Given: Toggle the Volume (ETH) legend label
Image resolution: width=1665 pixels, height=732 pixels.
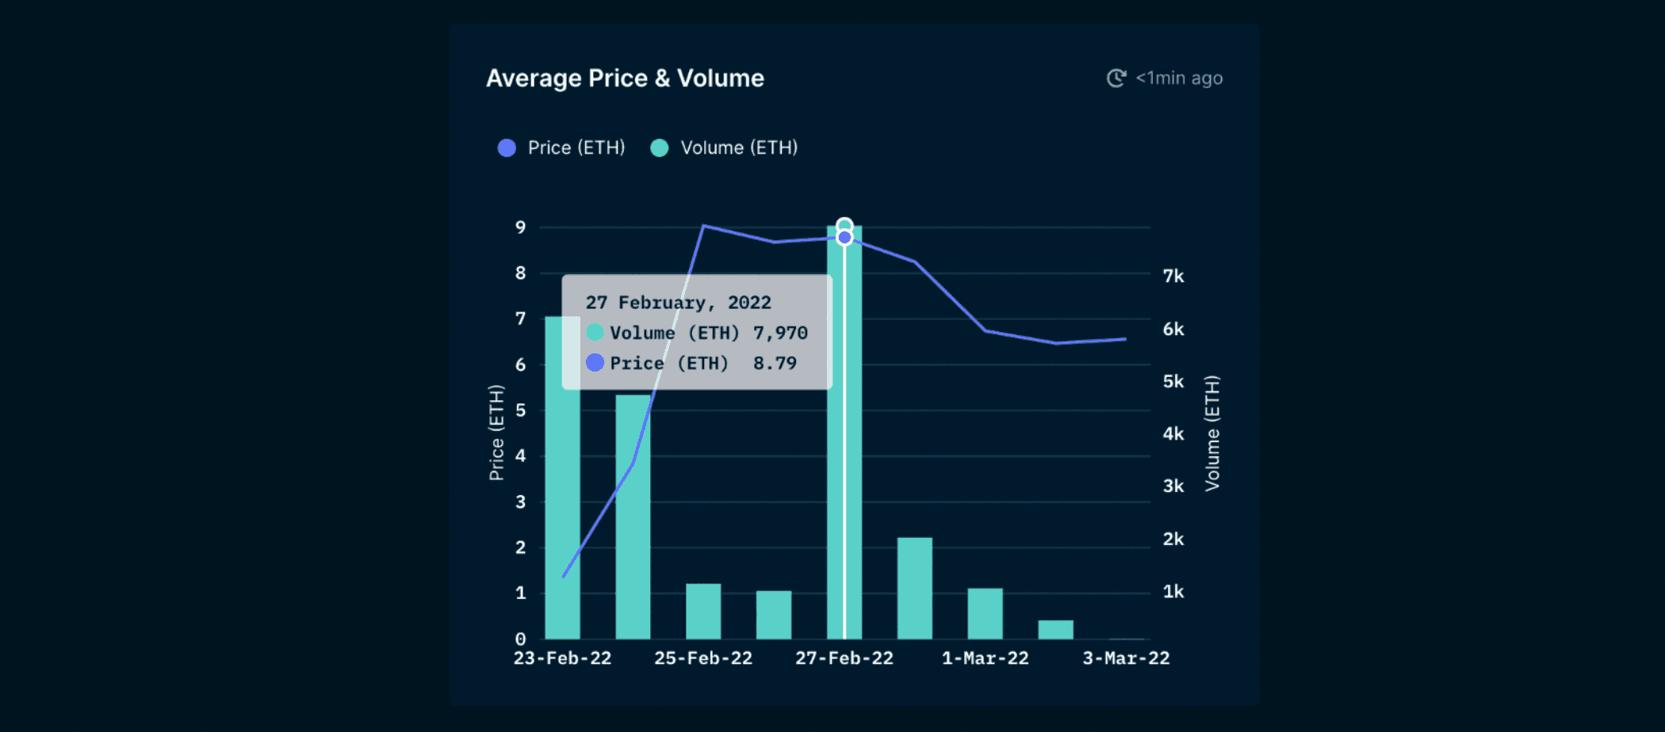Looking at the screenshot, I should coord(739,148).
